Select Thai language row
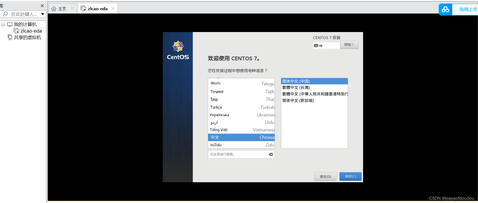This screenshot has width=478, height=203. pyautogui.click(x=241, y=99)
